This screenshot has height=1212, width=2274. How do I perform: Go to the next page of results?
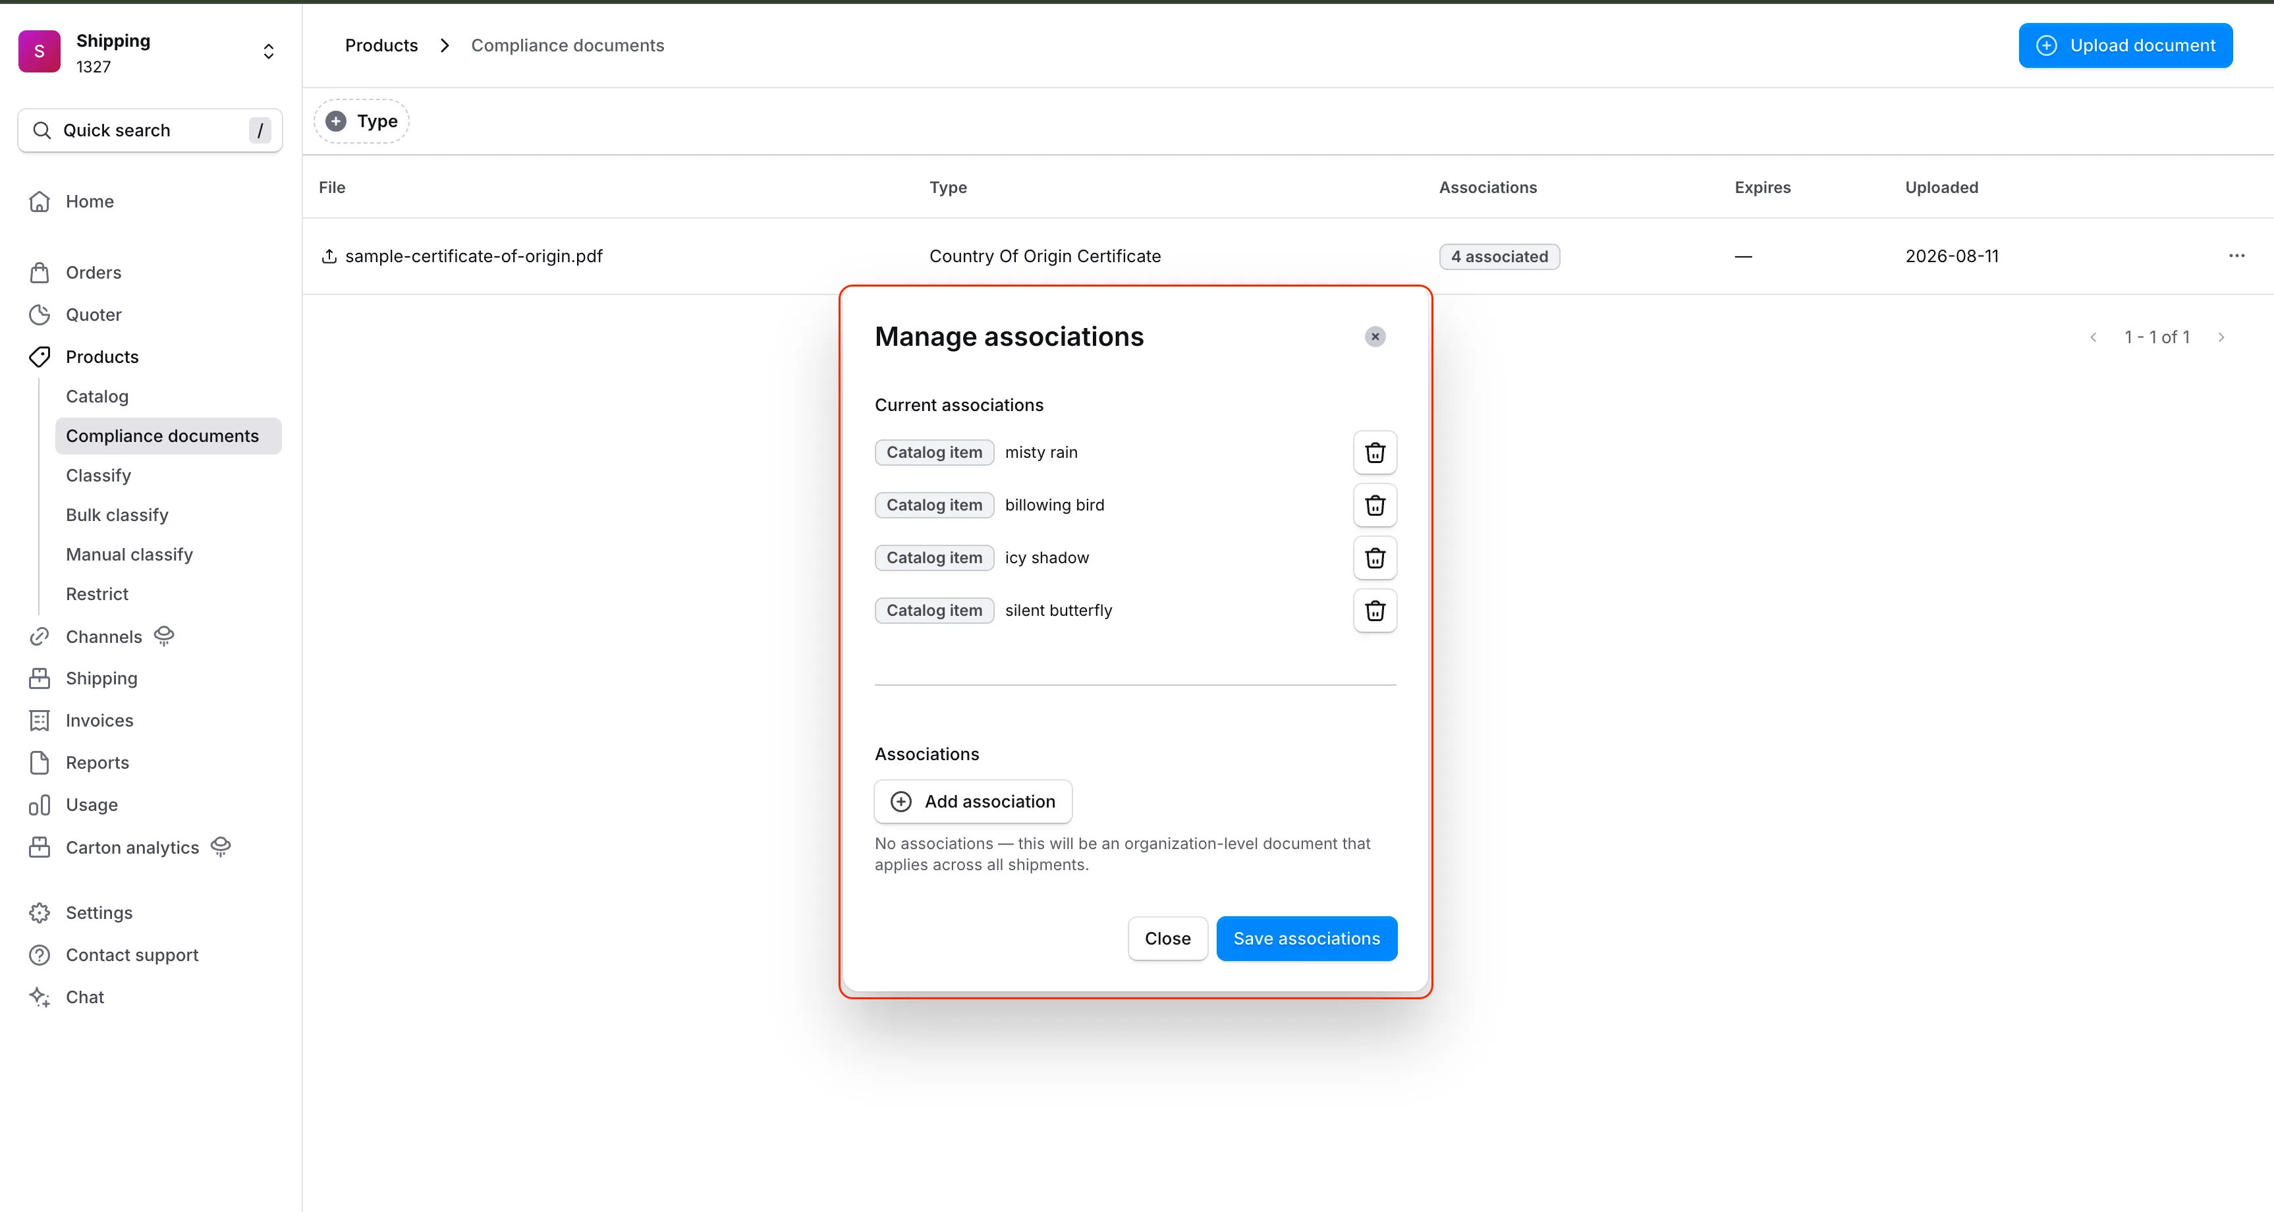[x=2221, y=337]
